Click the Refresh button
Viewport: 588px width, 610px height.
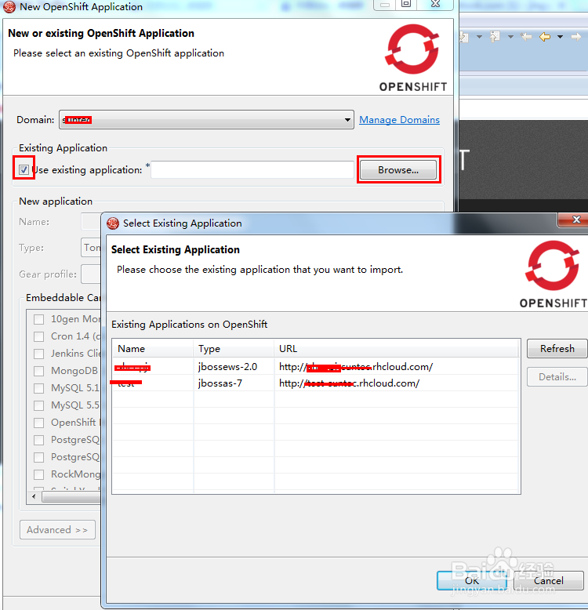pos(557,349)
